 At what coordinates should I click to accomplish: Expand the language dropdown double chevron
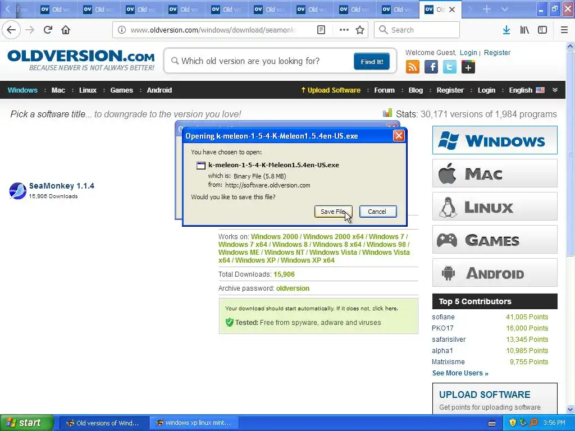555,90
